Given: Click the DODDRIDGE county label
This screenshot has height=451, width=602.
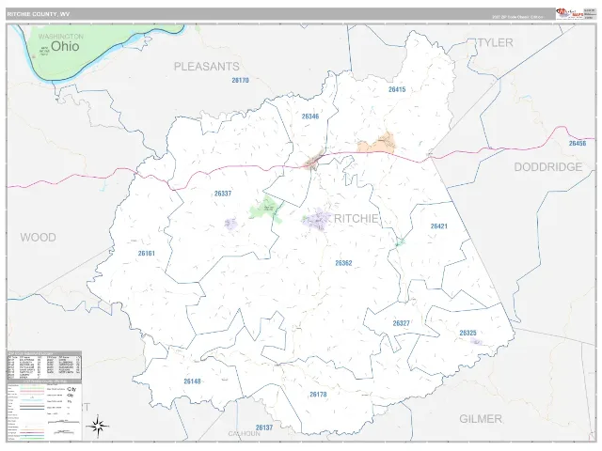Looking at the screenshot, I should [548, 167].
